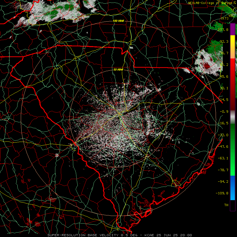Screen dimensions: 237x237
Task: Click the 50 NMI range ring label
Action: tap(118, 70)
